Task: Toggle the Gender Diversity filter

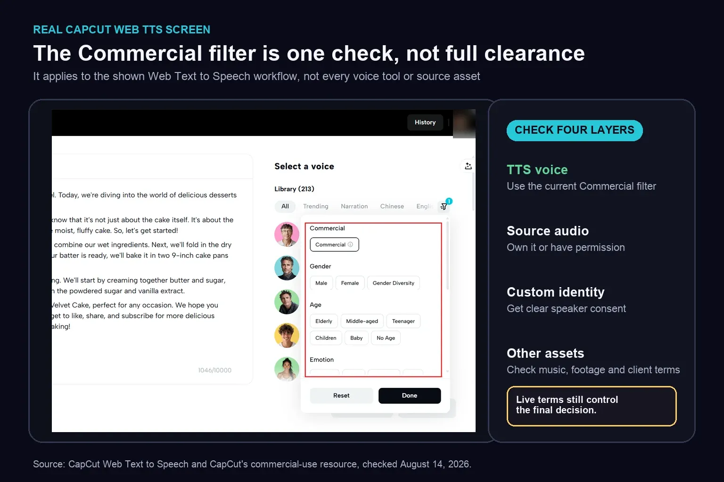Action: point(393,283)
